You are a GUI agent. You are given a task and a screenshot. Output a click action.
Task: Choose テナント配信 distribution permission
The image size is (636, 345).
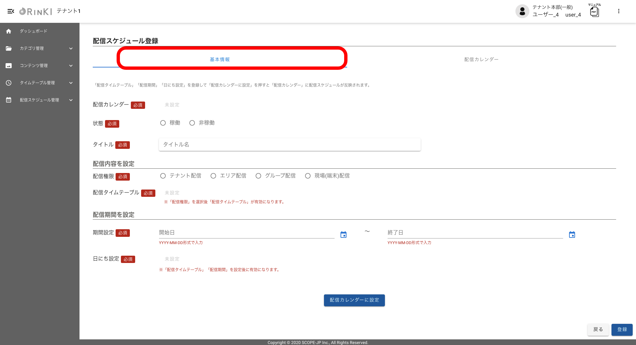tap(163, 176)
